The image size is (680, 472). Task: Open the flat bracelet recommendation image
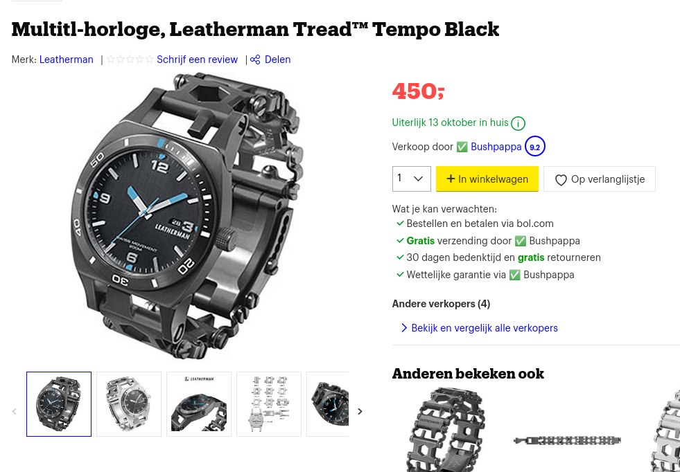[x=567, y=440]
